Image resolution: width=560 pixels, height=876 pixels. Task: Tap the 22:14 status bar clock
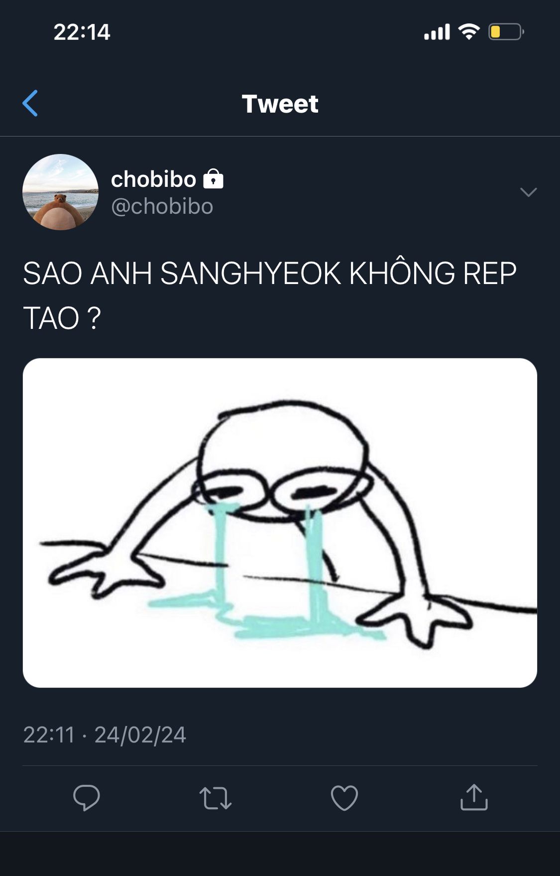coord(82,32)
